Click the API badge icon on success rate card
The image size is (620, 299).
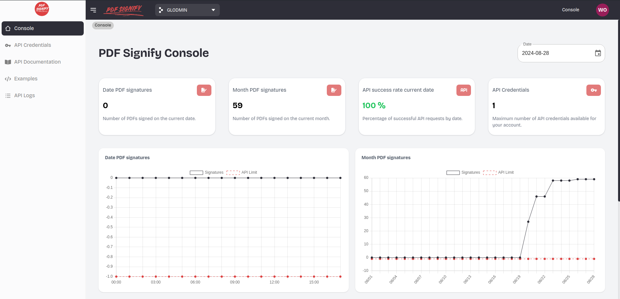[x=464, y=90]
